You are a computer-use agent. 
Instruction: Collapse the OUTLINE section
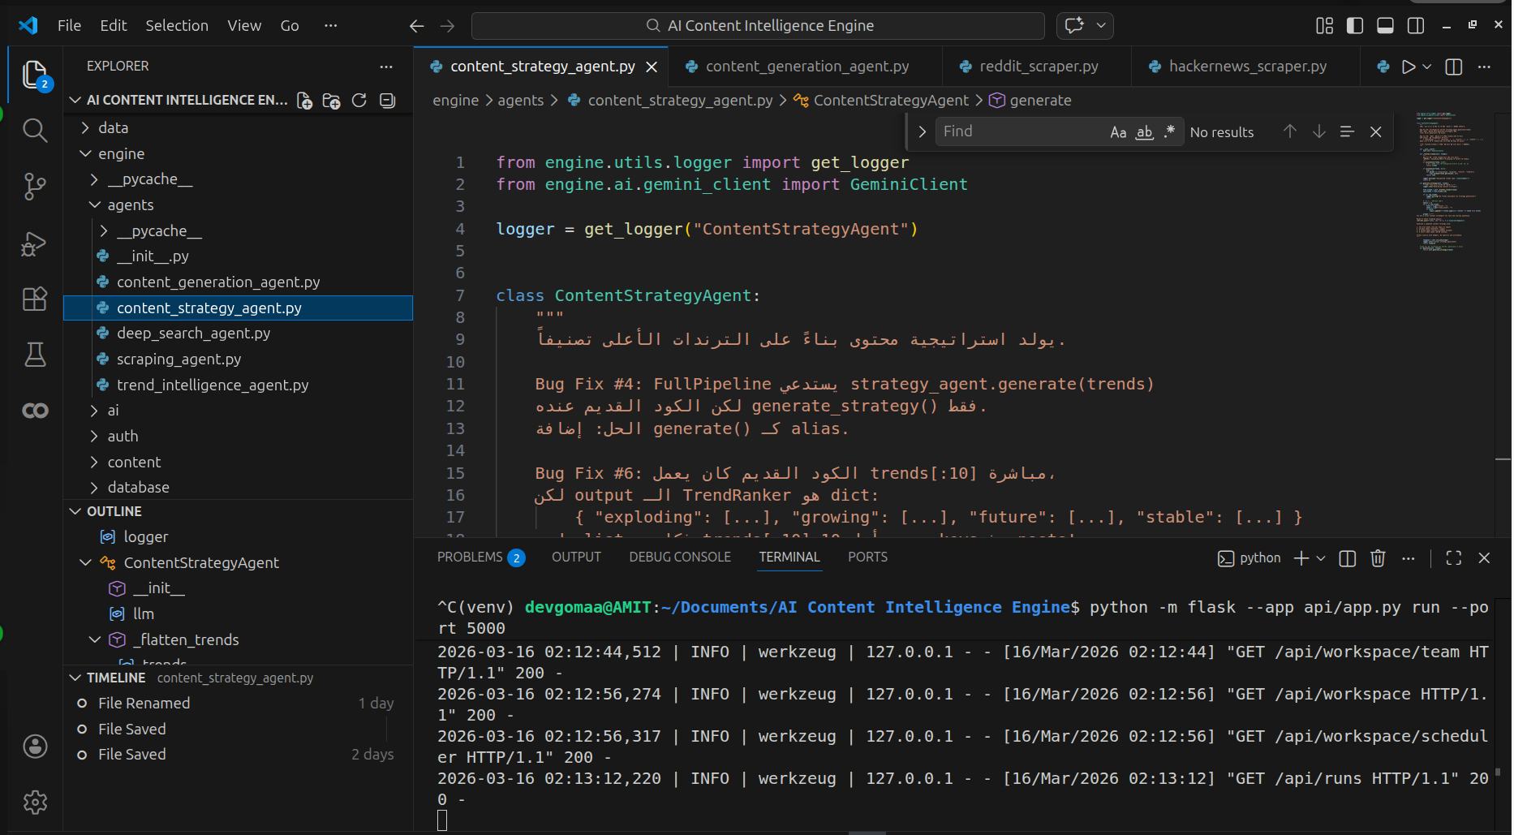75,511
